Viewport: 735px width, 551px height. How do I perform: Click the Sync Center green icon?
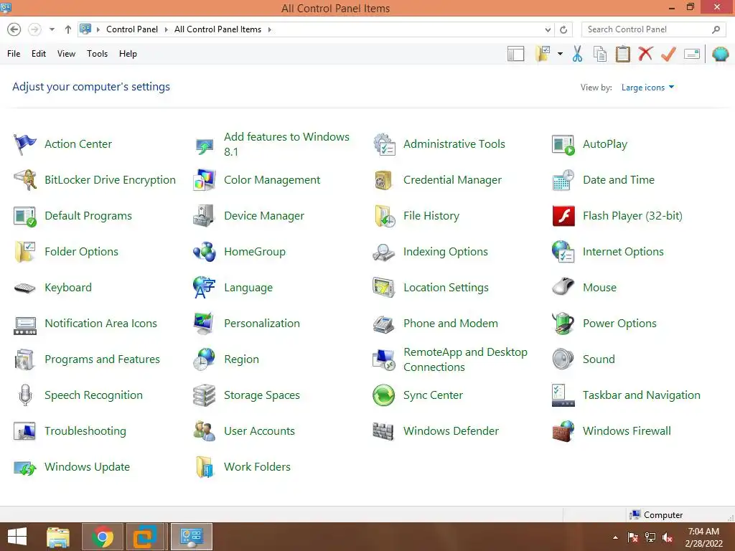pyautogui.click(x=384, y=395)
